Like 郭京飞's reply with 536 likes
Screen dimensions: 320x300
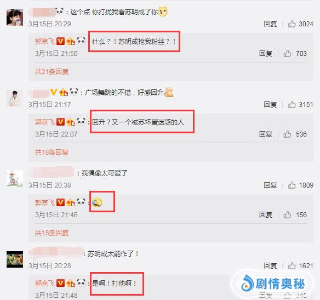pos(287,134)
